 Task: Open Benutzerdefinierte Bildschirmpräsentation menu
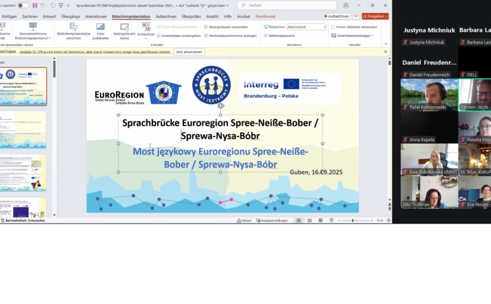33,32
